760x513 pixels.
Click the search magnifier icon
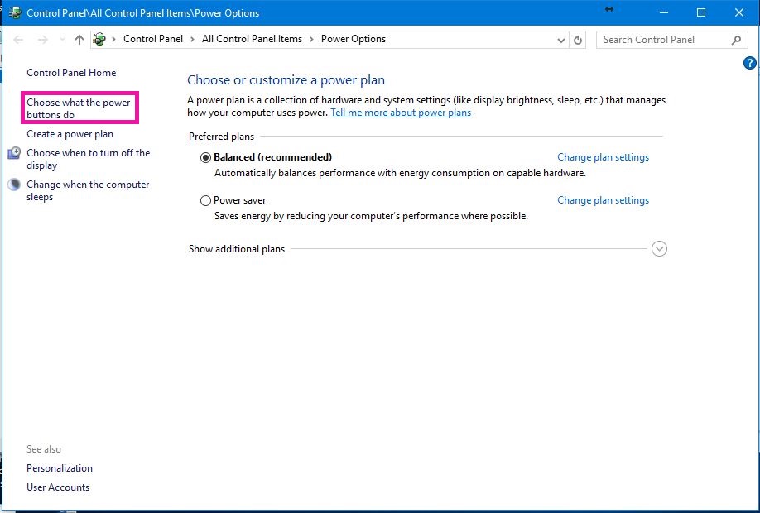point(736,40)
